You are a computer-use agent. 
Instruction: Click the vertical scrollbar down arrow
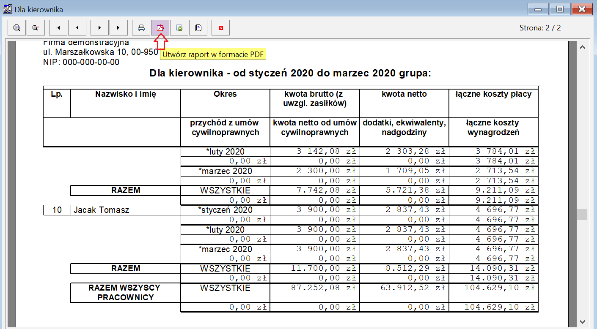[x=582, y=321]
